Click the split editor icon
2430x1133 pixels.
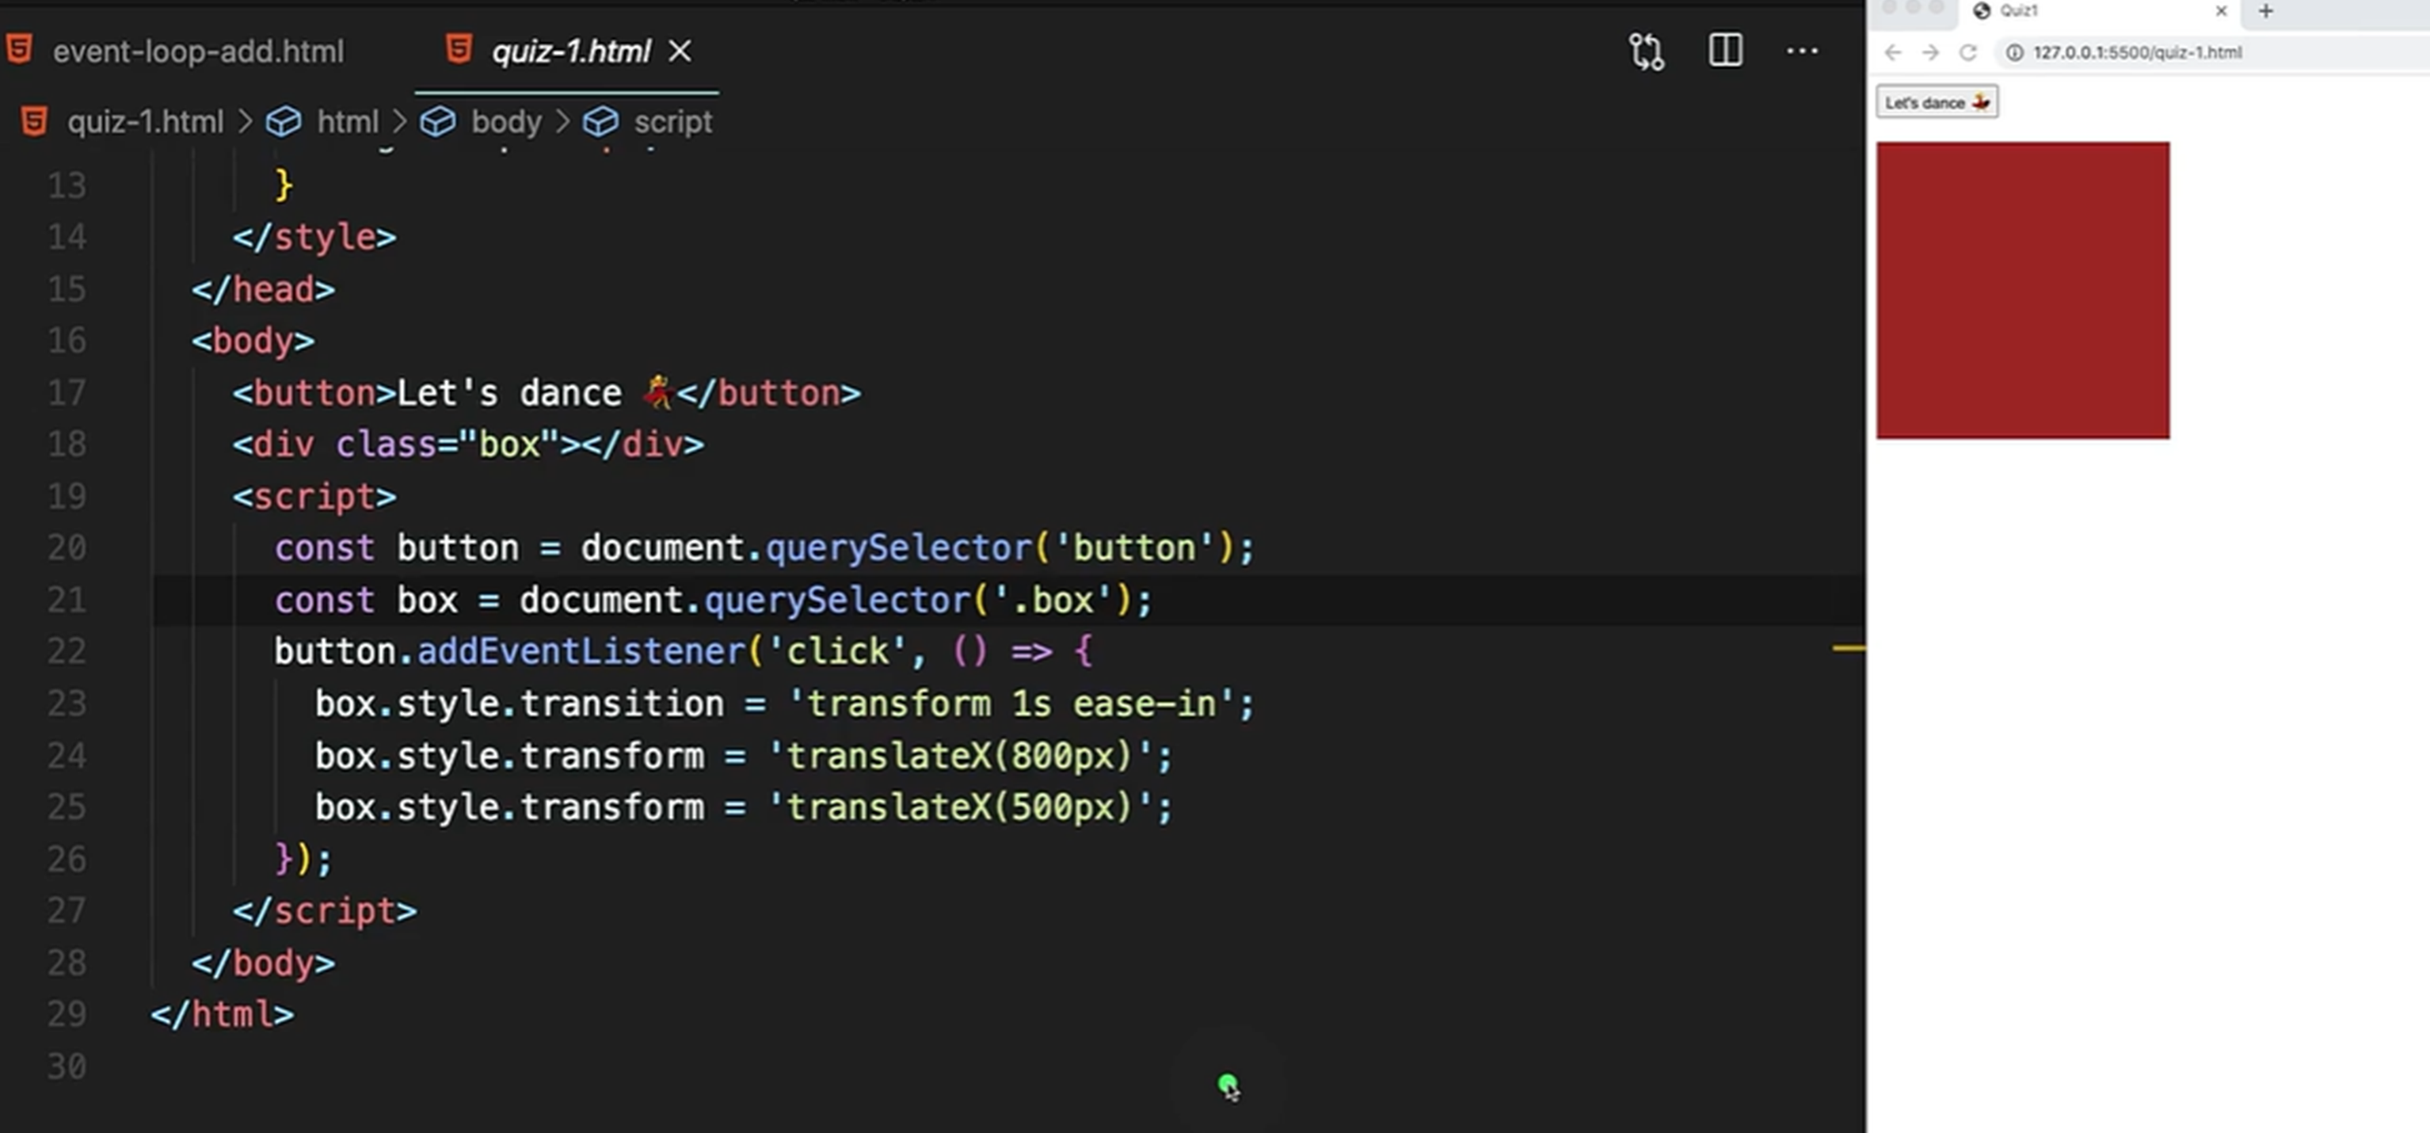(1725, 50)
